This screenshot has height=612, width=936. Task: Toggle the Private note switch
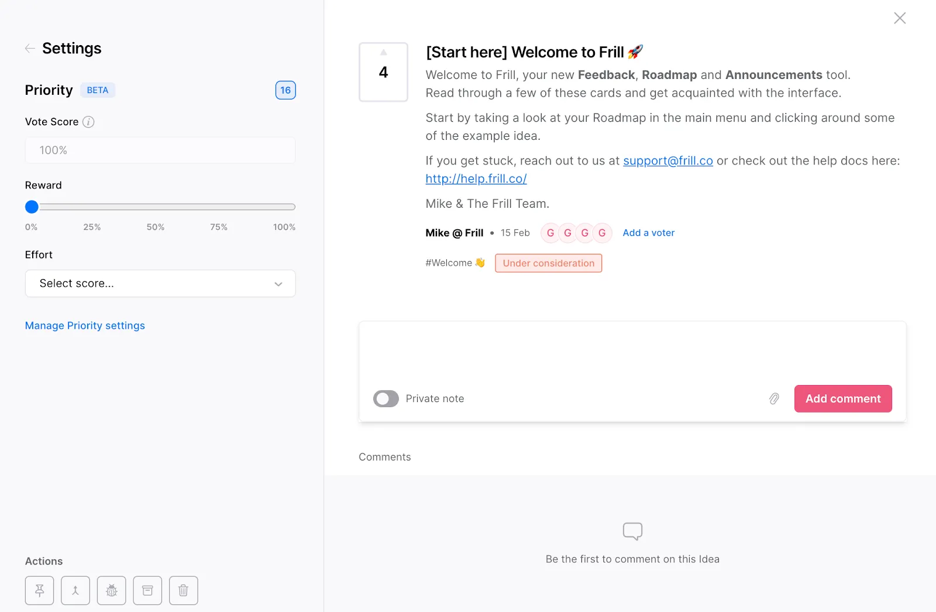(386, 398)
